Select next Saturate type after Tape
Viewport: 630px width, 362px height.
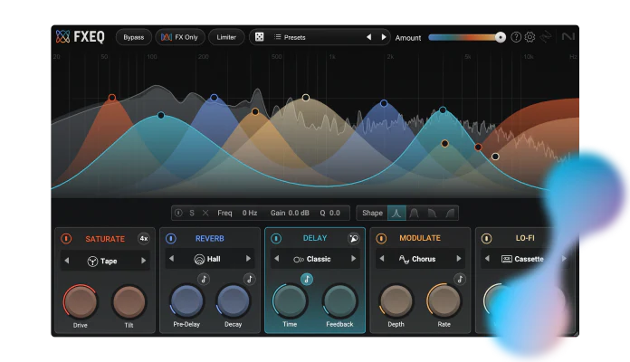(x=143, y=261)
